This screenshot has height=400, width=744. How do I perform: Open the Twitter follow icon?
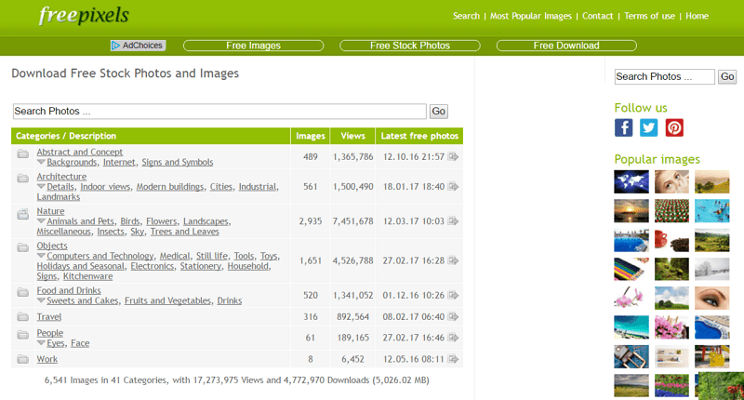(648, 127)
